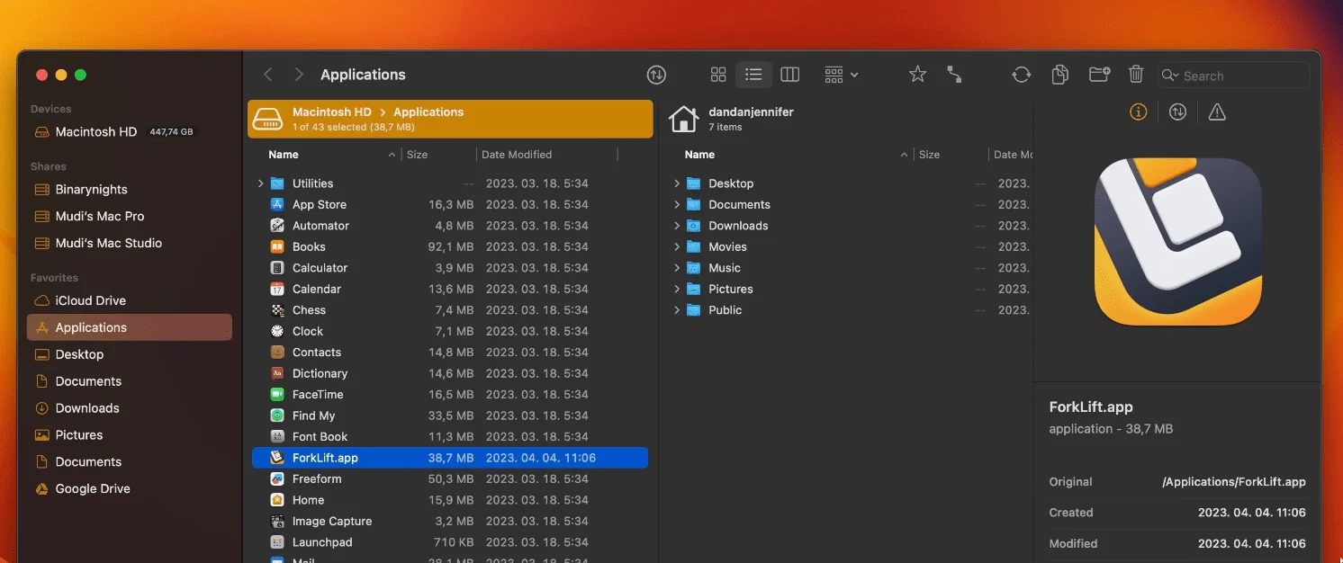The image size is (1343, 563).
Task: Click the synchronize arrows toolbar icon
Action: pos(1021,75)
